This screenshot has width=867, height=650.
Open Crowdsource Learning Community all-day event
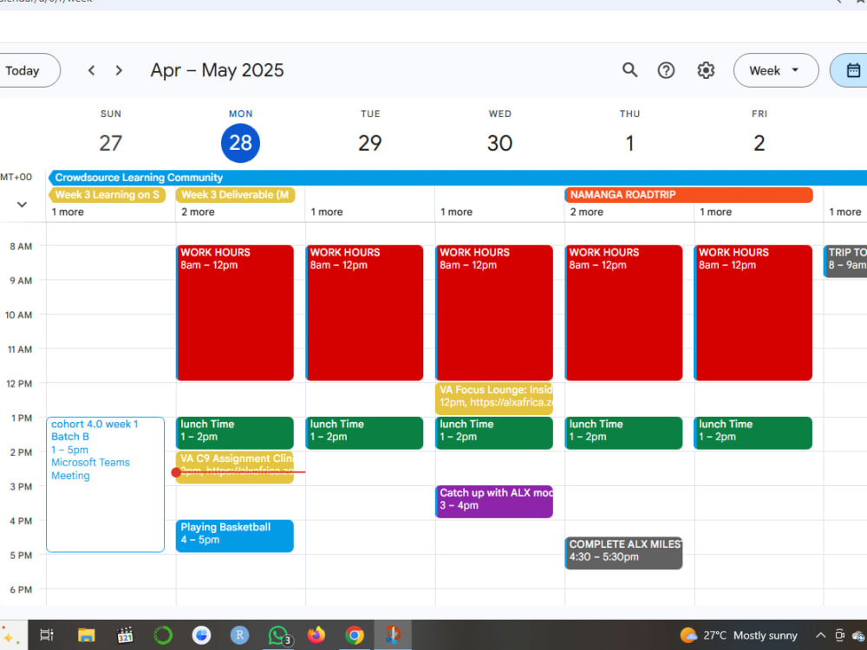click(457, 178)
